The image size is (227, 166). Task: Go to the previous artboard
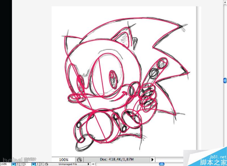tap(22, 164)
